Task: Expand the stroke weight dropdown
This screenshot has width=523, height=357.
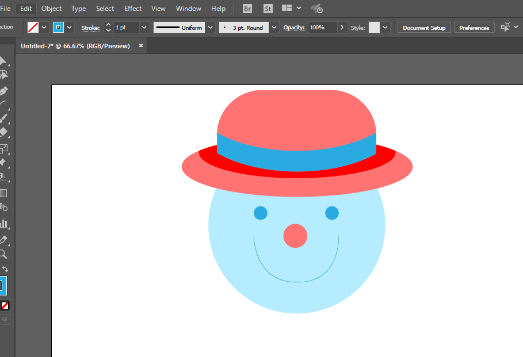Action: [144, 28]
